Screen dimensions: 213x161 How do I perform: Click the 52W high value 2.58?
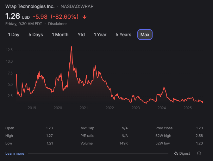pos(199,136)
